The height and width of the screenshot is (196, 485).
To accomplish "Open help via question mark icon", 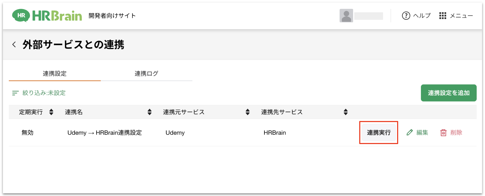I will 406,16.
